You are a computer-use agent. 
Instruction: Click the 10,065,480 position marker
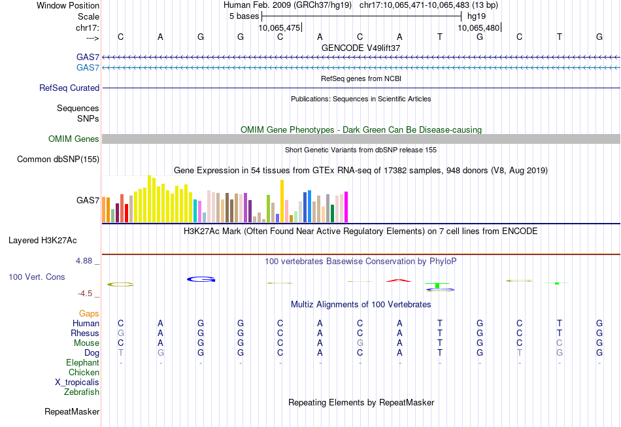point(479,27)
